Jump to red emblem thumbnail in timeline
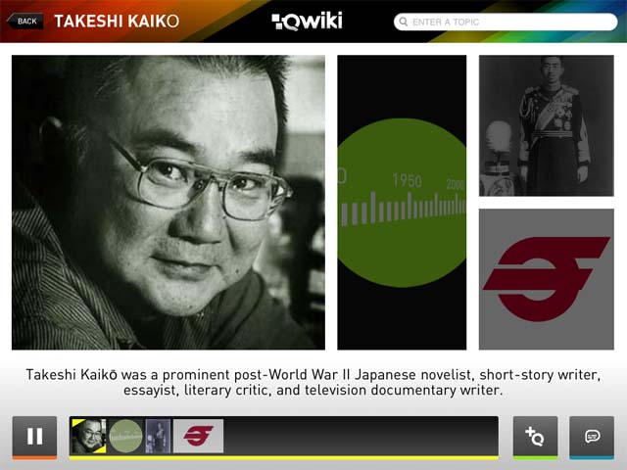Viewport: 627px width, 470px height. tap(198, 436)
